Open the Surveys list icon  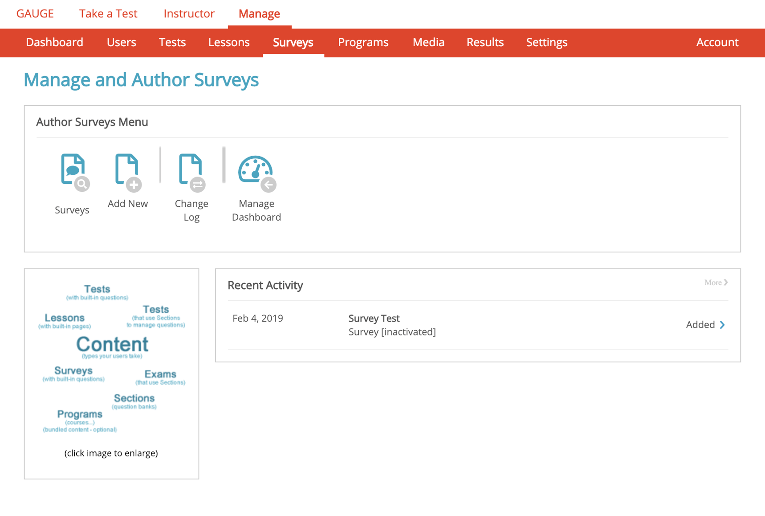(75, 173)
